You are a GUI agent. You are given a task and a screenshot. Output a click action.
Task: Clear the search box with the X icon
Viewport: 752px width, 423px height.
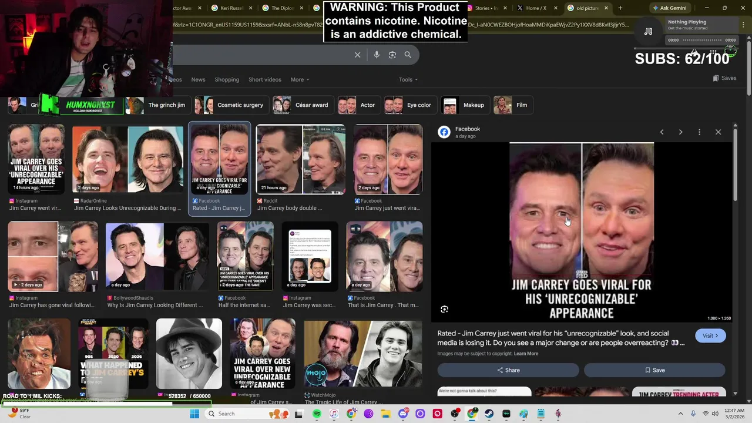357,55
